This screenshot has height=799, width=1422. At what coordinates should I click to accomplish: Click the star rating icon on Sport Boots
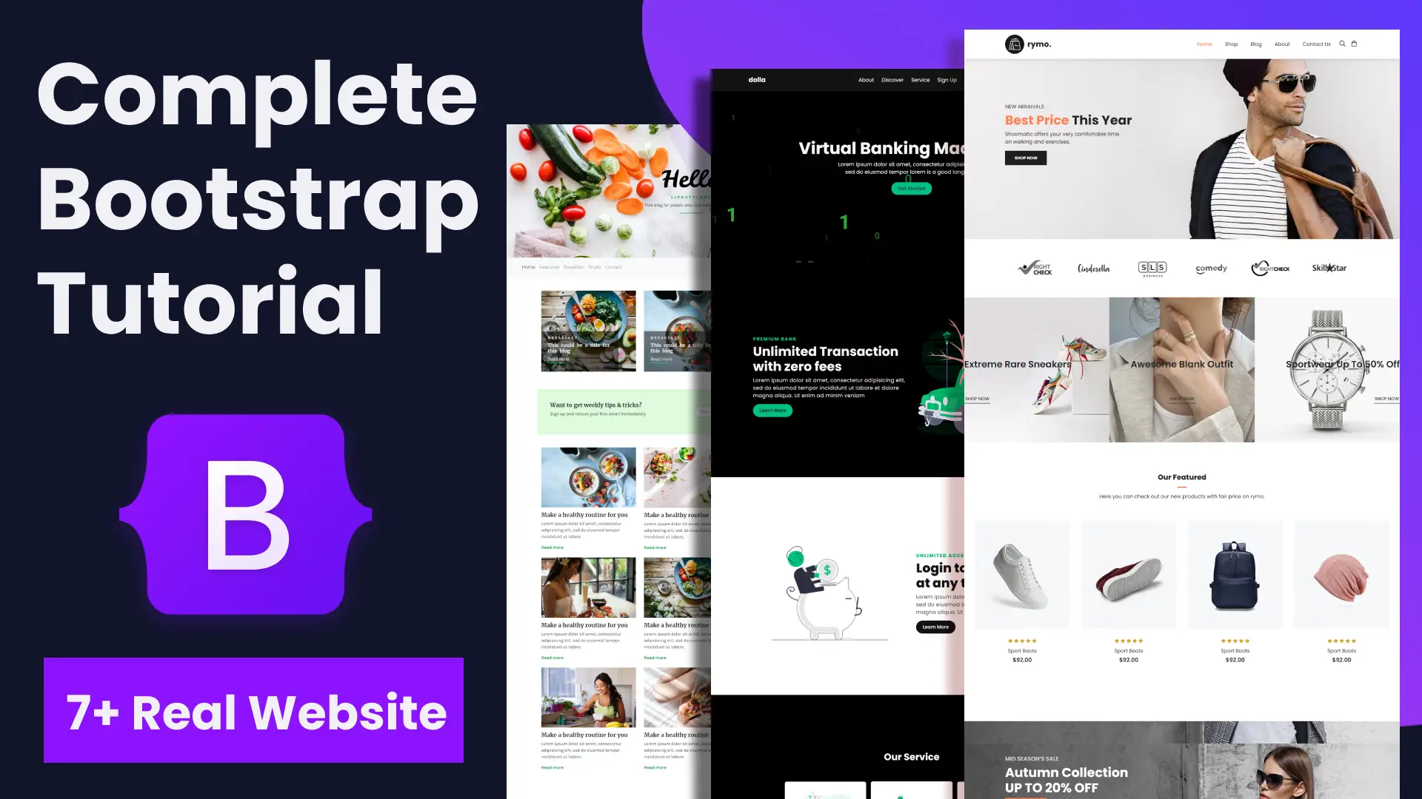click(1023, 641)
